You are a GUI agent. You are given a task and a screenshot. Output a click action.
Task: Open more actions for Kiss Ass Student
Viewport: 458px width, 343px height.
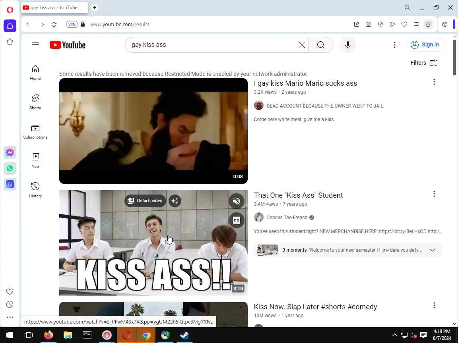pos(434,194)
